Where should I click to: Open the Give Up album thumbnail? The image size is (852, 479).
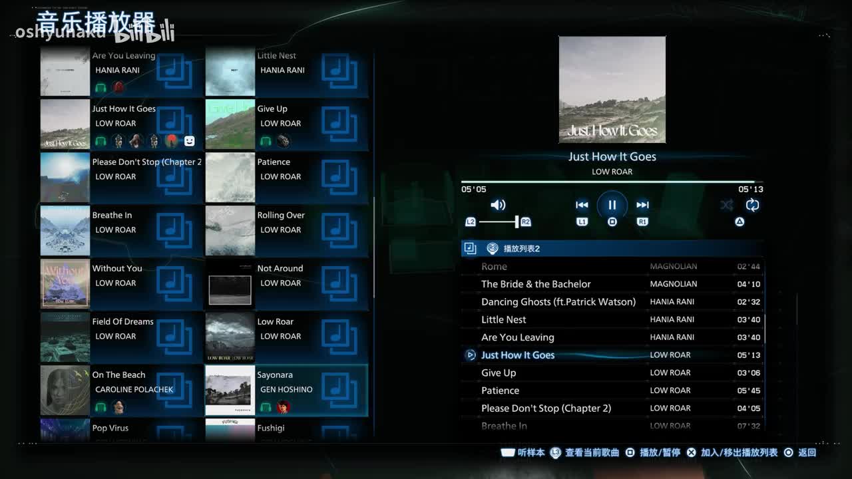click(x=230, y=124)
